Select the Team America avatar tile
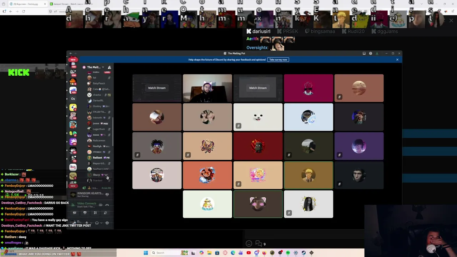 [x=157, y=175]
